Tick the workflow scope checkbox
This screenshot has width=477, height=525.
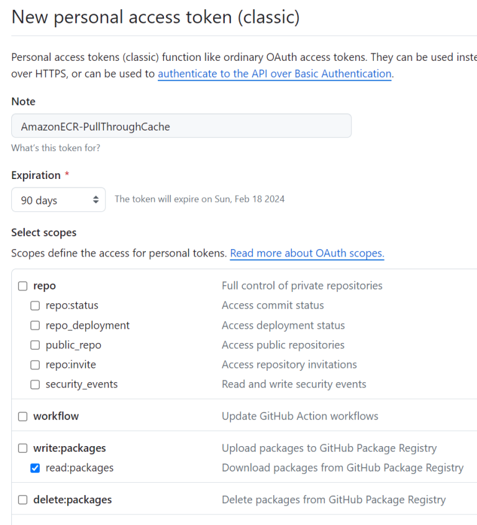pos(23,416)
